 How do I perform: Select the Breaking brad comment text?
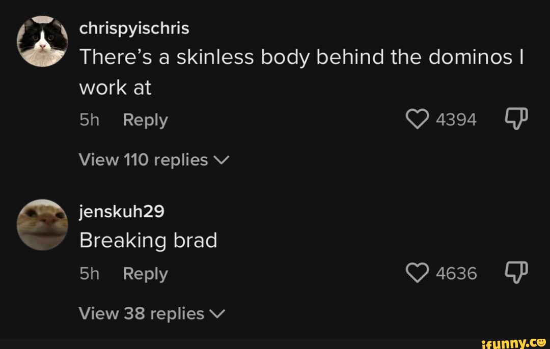[x=148, y=240]
